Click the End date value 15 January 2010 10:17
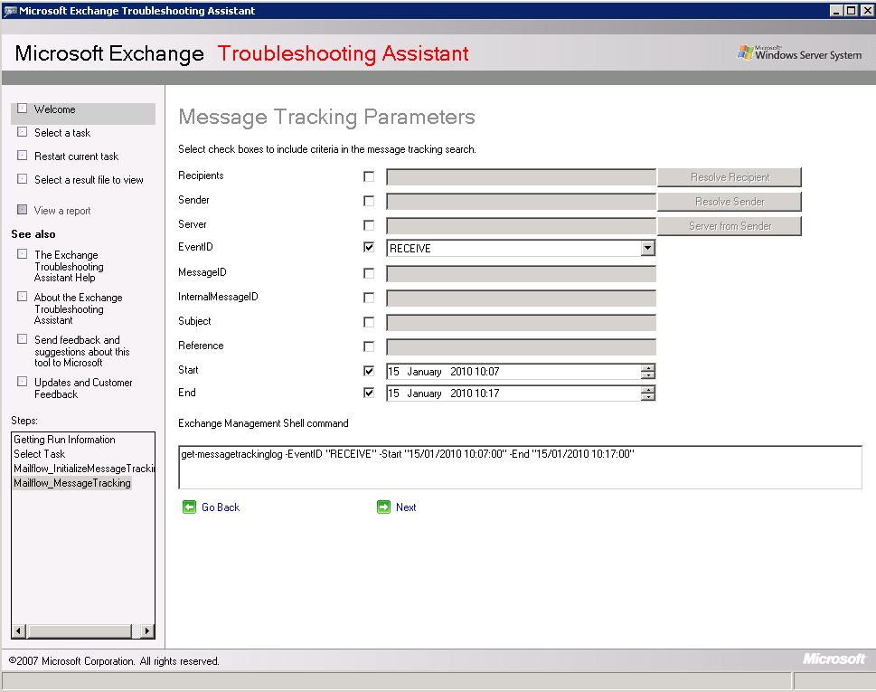Screen dimensions: 876x692 click(x=444, y=393)
